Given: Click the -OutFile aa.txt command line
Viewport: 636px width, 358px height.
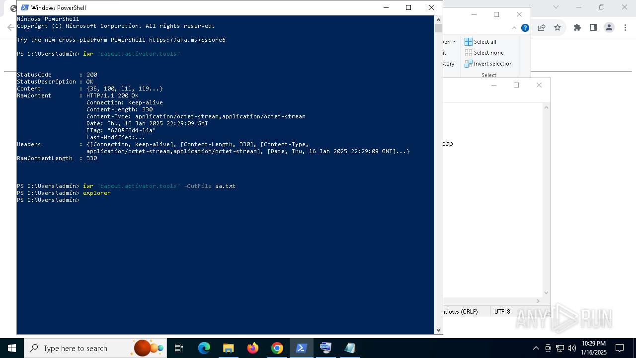Looking at the screenshot, I should tap(126, 186).
